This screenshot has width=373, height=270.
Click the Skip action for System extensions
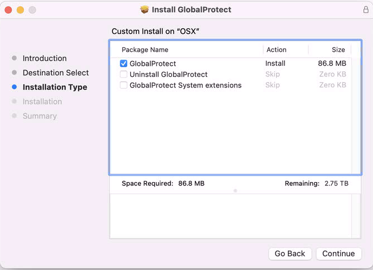coord(272,85)
